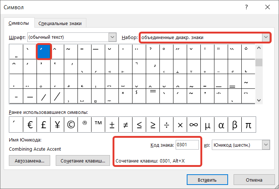Select the combining double acute accent cell
The width and height of the screenshot is (279, 189).
pos(180,52)
